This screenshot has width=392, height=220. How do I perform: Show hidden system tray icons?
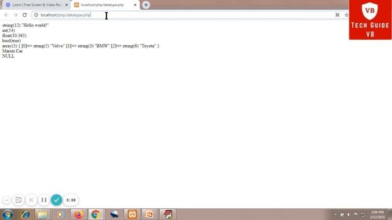pyautogui.click(x=336, y=215)
